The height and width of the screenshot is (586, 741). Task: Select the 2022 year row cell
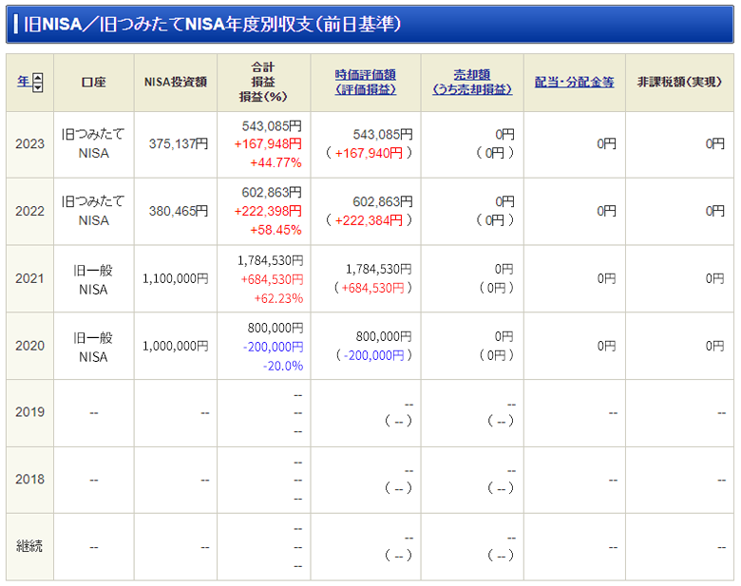pos(29,212)
